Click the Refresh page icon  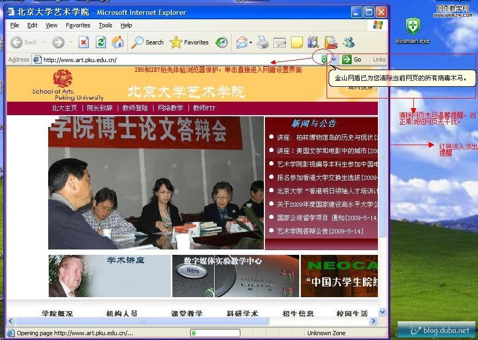coord(101,42)
